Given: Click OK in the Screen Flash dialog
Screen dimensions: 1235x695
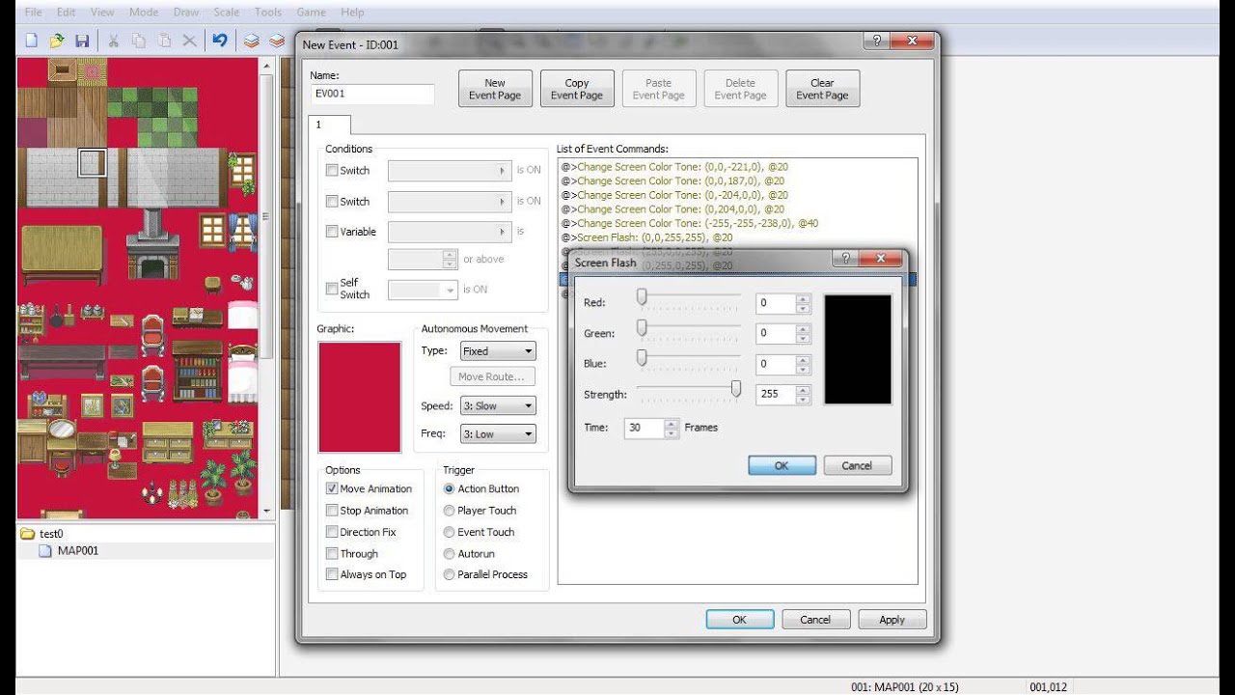Looking at the screenshot, I should (782, 465).
